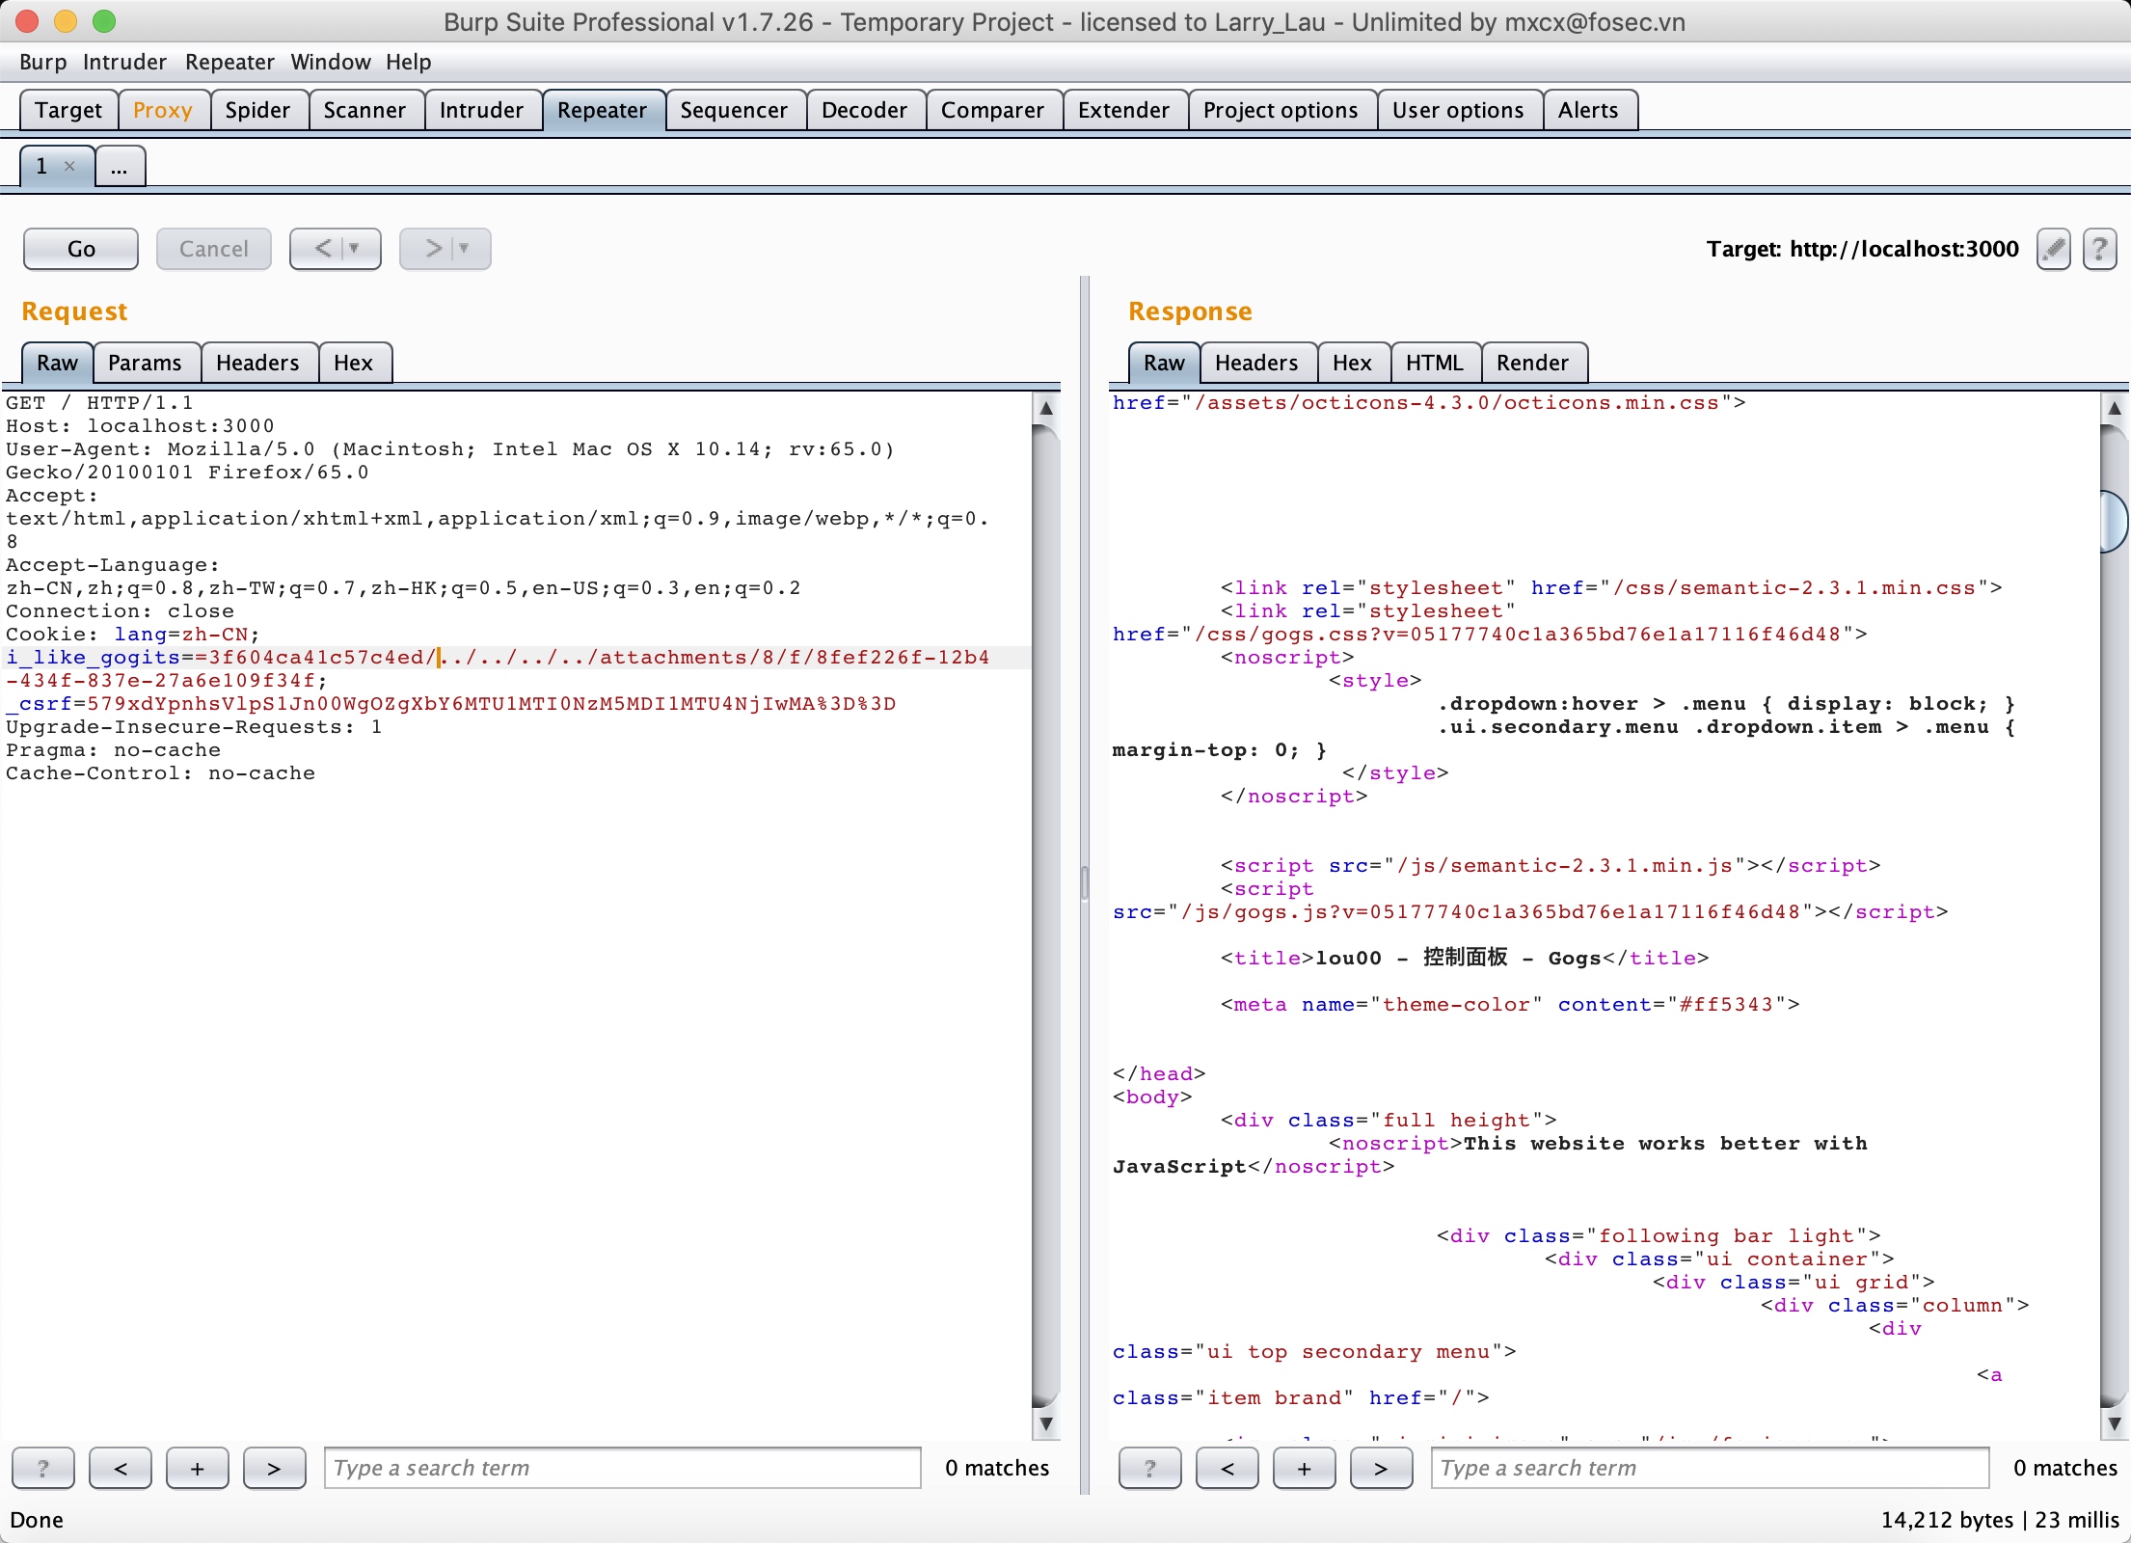Select response Headers view tab
The image size is (2131, 1543).
pos(1256,363)
